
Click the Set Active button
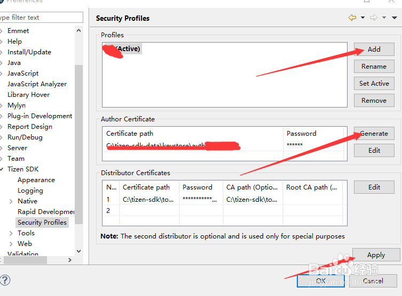coord(374,84)
